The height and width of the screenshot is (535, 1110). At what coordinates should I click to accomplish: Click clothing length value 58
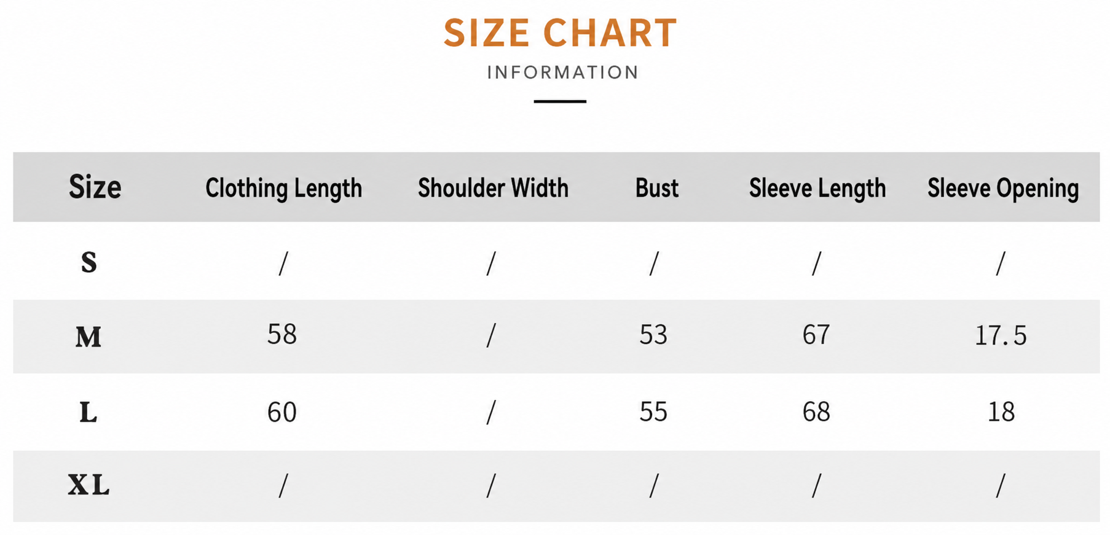[x=282, y=335]
